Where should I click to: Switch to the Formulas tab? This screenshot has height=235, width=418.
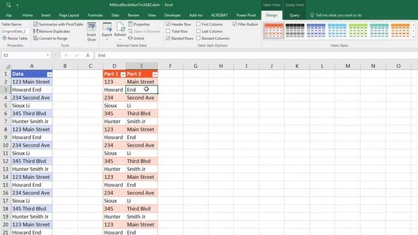(95, 15)
